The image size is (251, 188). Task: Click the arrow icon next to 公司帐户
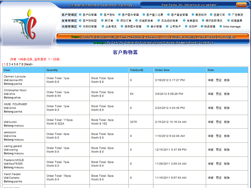click(167, 27)
